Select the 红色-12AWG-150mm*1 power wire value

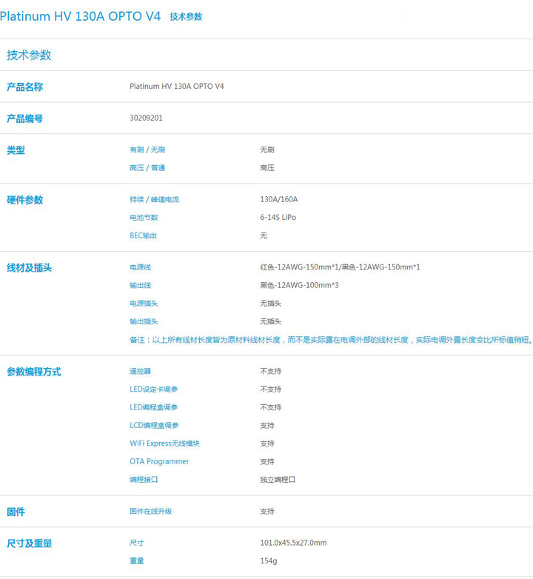299,267
